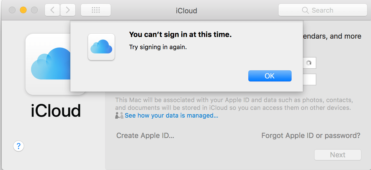371x170 pixels.
Task: Click the Apple ID field with the spinner
Action: tap(309, 63)
